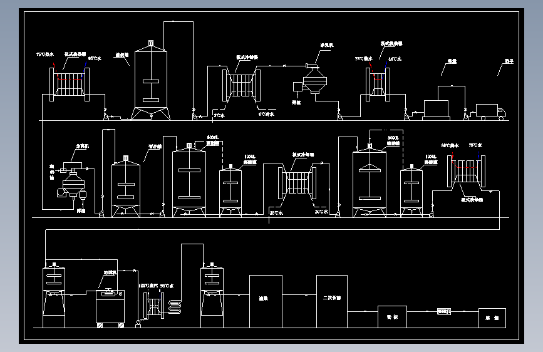Click the 二次杀菌 box
This screenshot has height=352, width=543.
click(332, 301)
